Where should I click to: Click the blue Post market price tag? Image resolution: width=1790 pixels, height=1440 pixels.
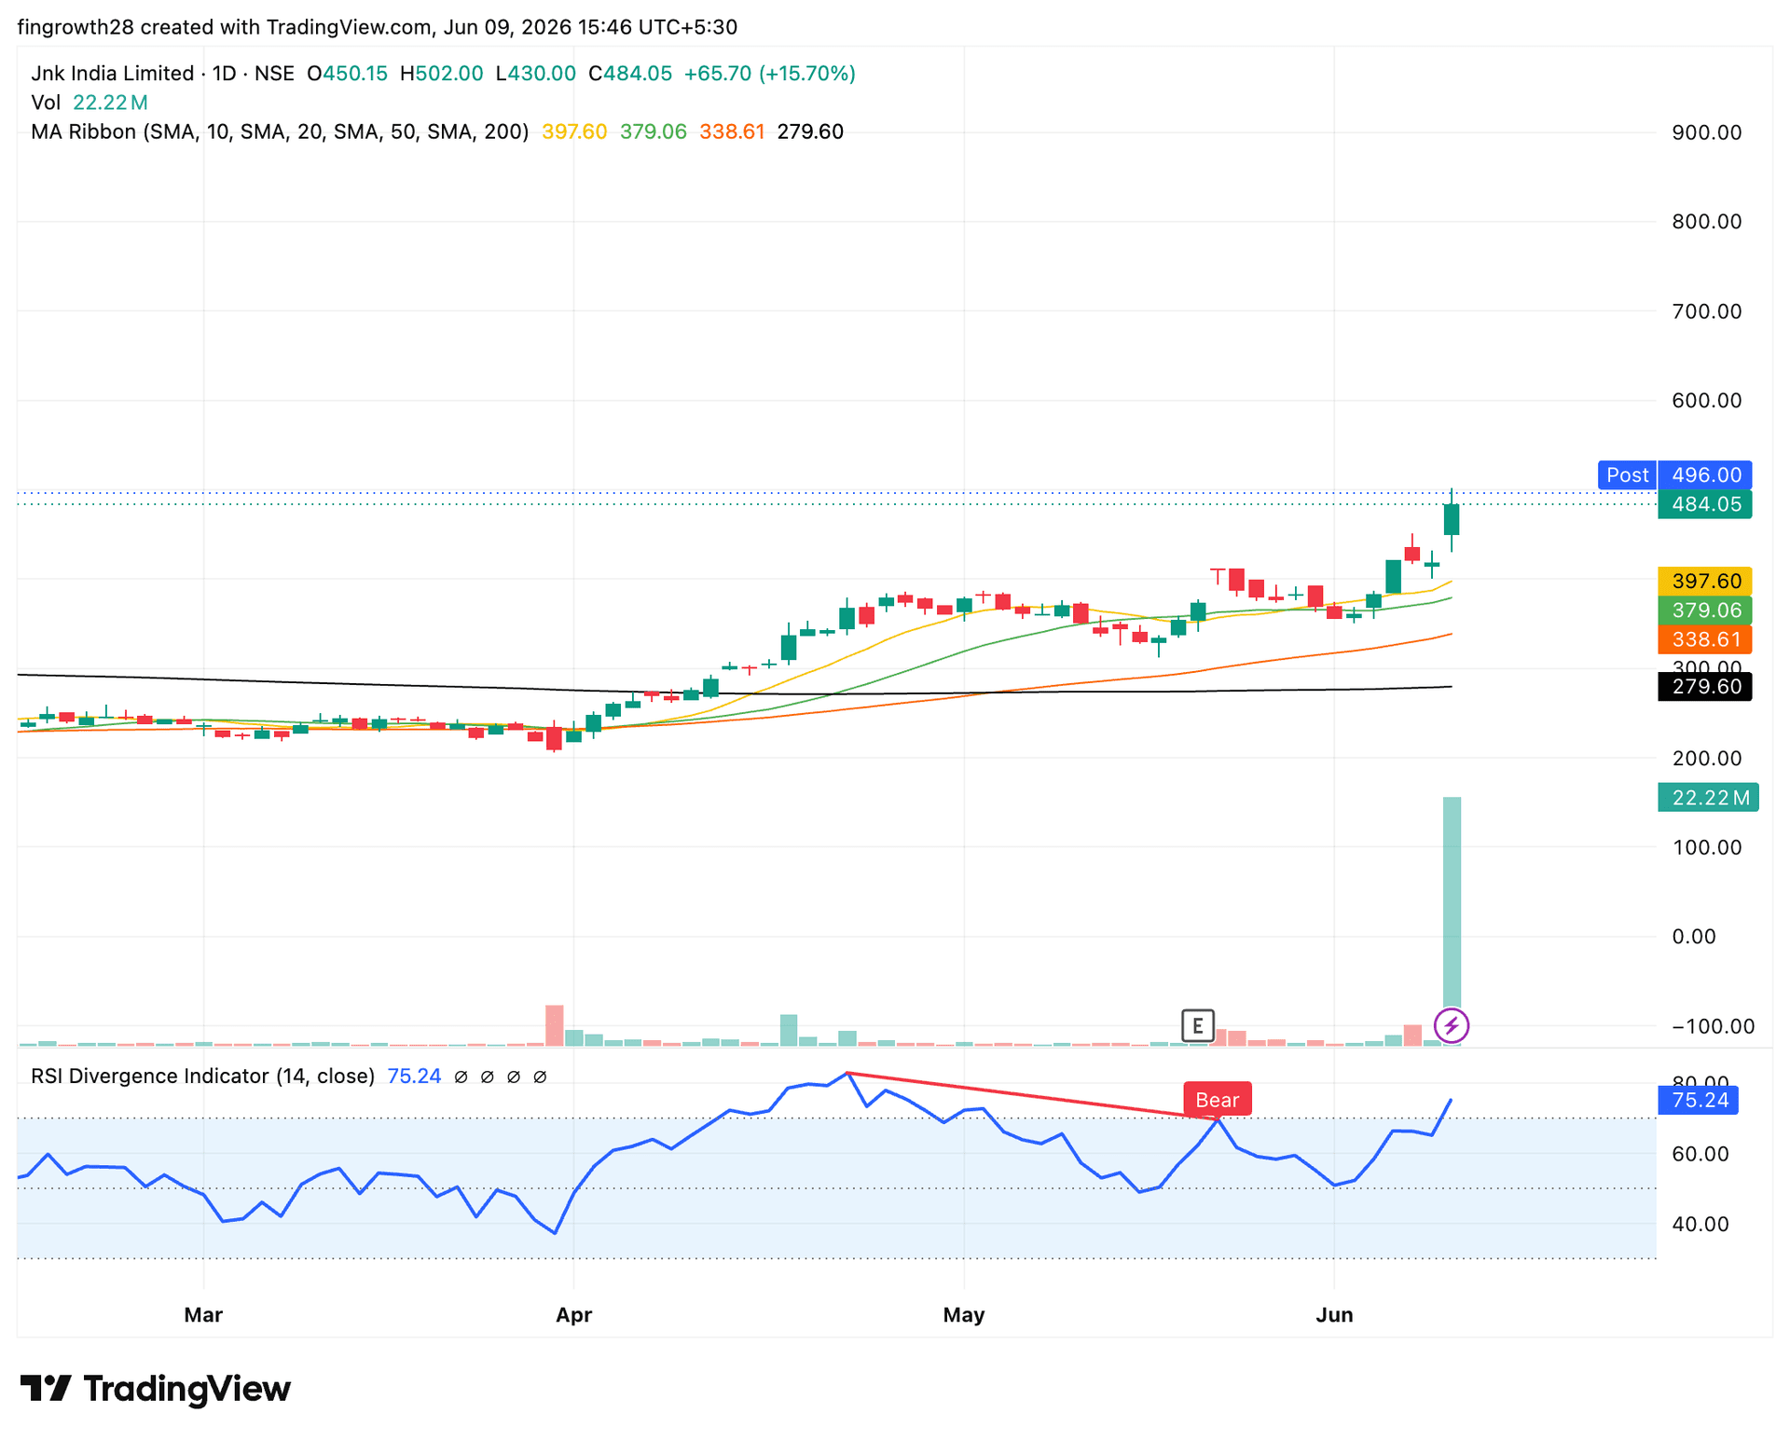pyautogui.click(x=1627, y=475)
